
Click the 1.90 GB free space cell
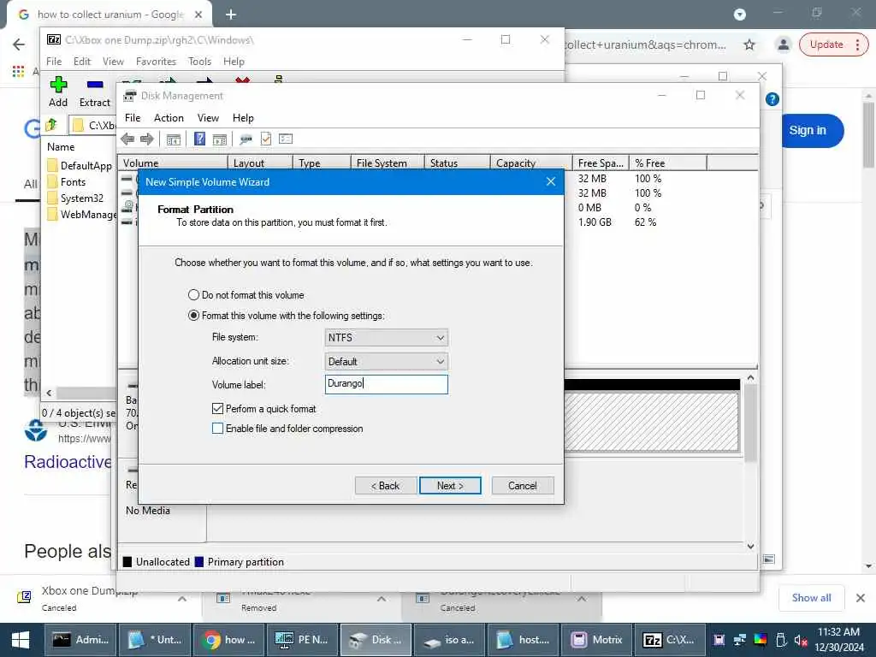tap(595, 222)
